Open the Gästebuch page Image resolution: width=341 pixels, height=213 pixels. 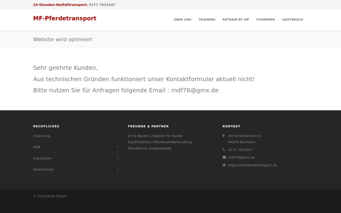point(293,19)
